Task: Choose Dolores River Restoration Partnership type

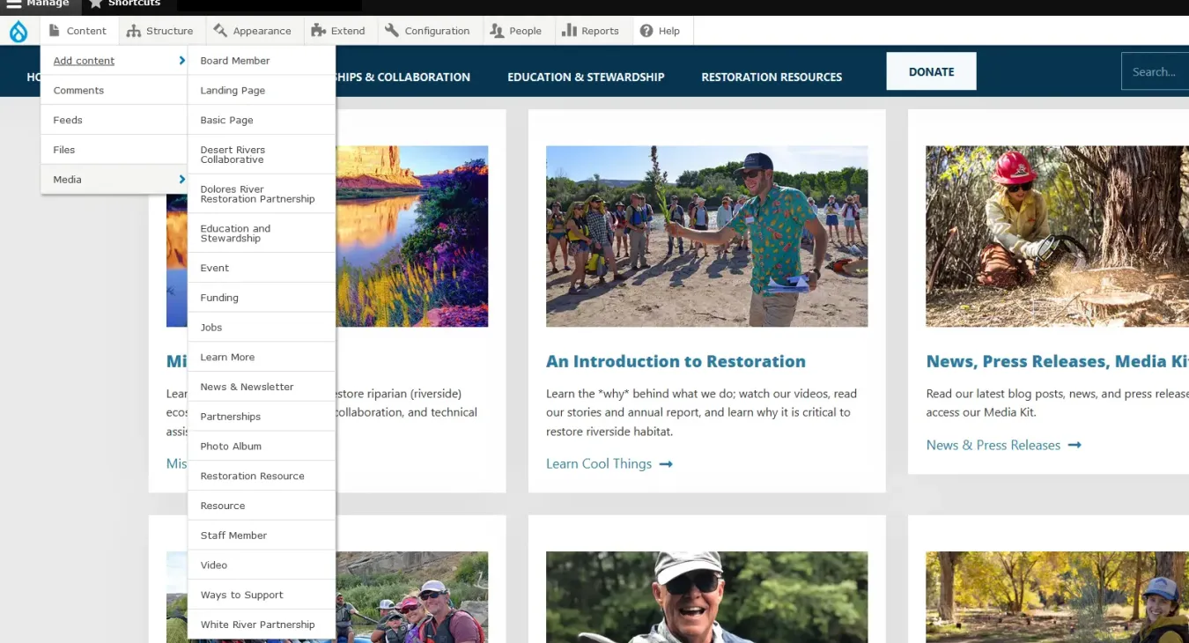Action: 262,194
